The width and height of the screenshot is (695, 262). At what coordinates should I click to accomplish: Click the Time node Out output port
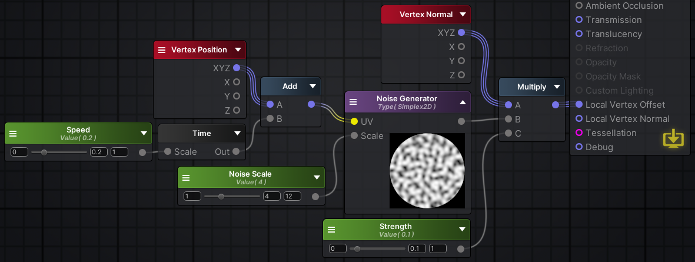(x=236, y=152)
